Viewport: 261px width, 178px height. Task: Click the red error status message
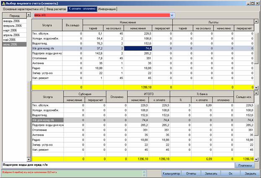(29, 172)
